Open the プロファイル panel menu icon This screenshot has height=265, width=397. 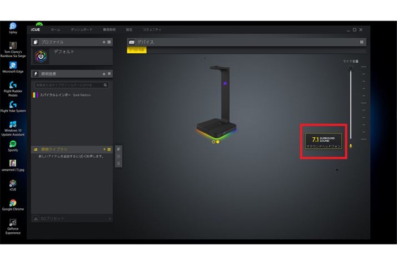click(109, 42)
